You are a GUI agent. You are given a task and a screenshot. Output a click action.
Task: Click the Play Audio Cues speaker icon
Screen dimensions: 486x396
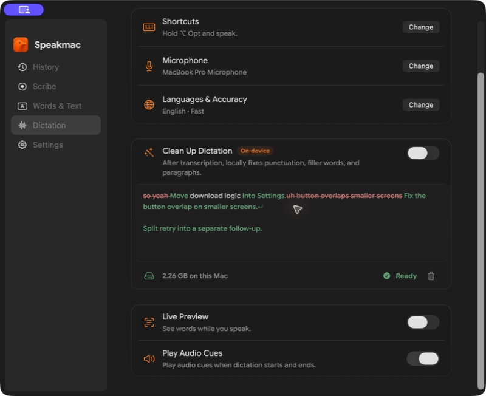pyautogui.click(x=149, y=359)
